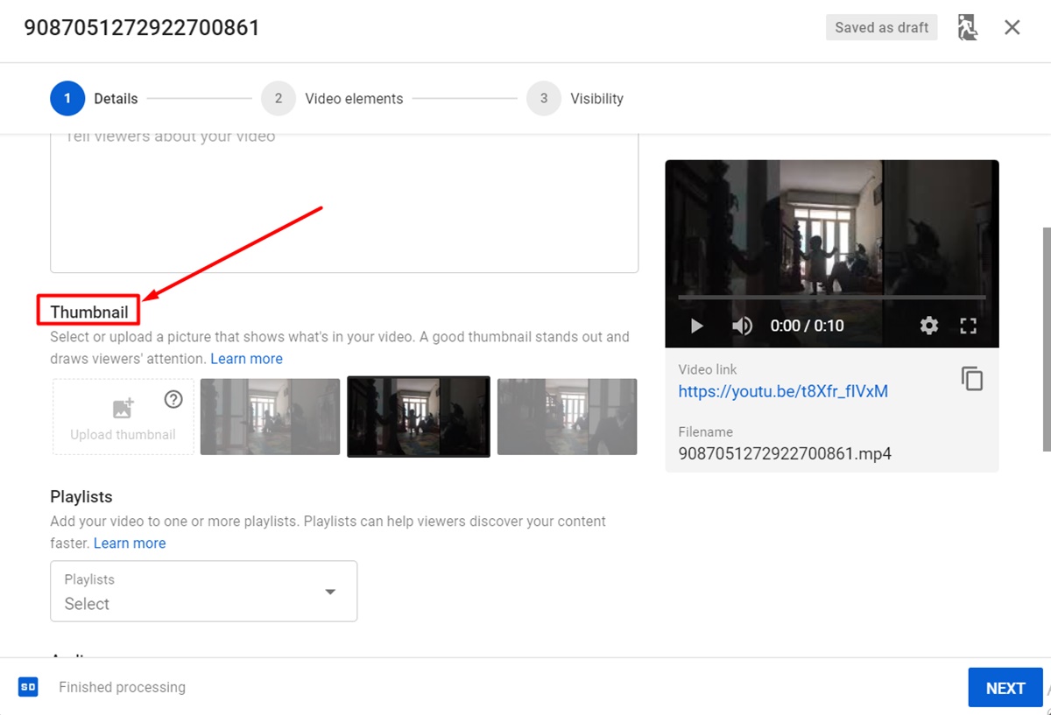The height and width of the screenshot is (715, 1051).
Task: Open the thumbnail help question mark
Action: pos(173,399)
